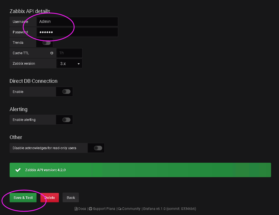Focus the Password input field

coord(77,32)
